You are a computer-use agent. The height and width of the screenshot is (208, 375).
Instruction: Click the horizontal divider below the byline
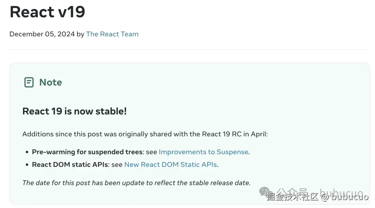189,49
